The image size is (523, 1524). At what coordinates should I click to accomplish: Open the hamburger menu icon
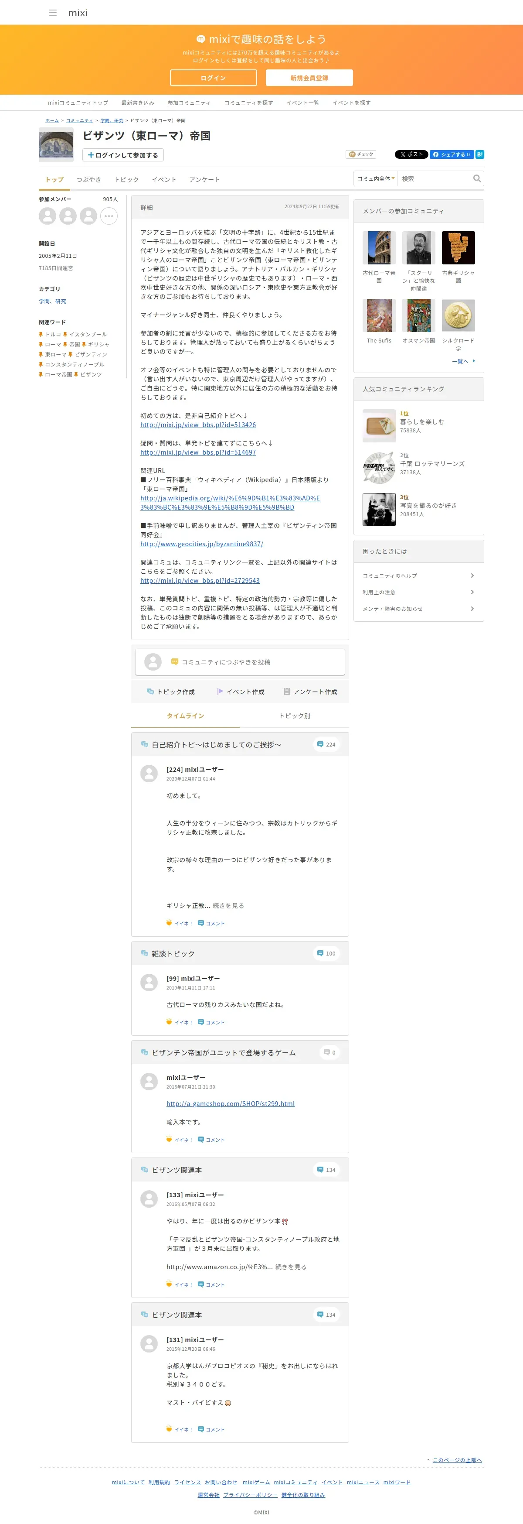tap(53, 12)
